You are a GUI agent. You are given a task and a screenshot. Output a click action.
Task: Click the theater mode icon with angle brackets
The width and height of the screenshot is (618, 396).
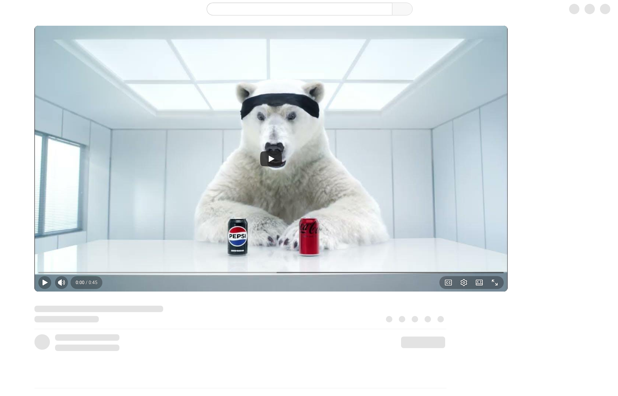click(479, 283)
